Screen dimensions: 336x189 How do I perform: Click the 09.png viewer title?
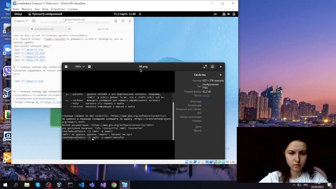tap(143, 67)
